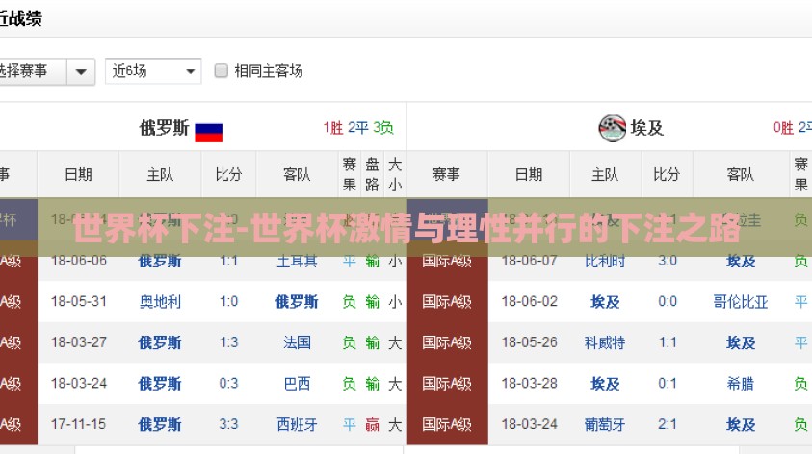812x454 pixels.
Task: Open 希腊 team link in 18-03-28 row
Action: (740, 384)
